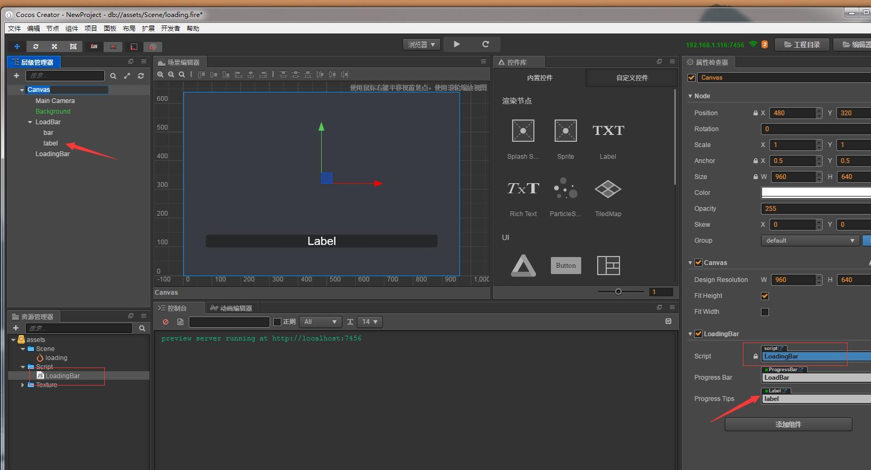The image size is (871, 470).
Task: Collapse the Script folder in assets
Action: click(x=23, y=367)
